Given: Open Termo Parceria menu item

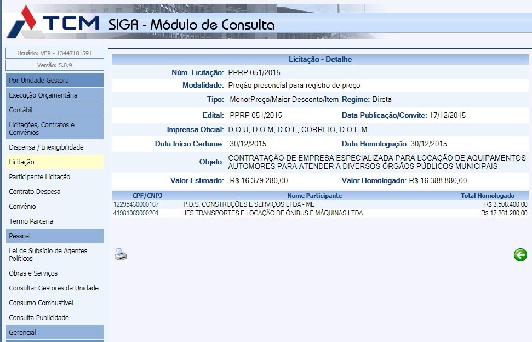Looking at the screenshot, I should click(x=31, y=221).
